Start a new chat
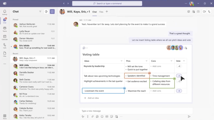The width and height of the screenshot is (214, 120). 52,12
